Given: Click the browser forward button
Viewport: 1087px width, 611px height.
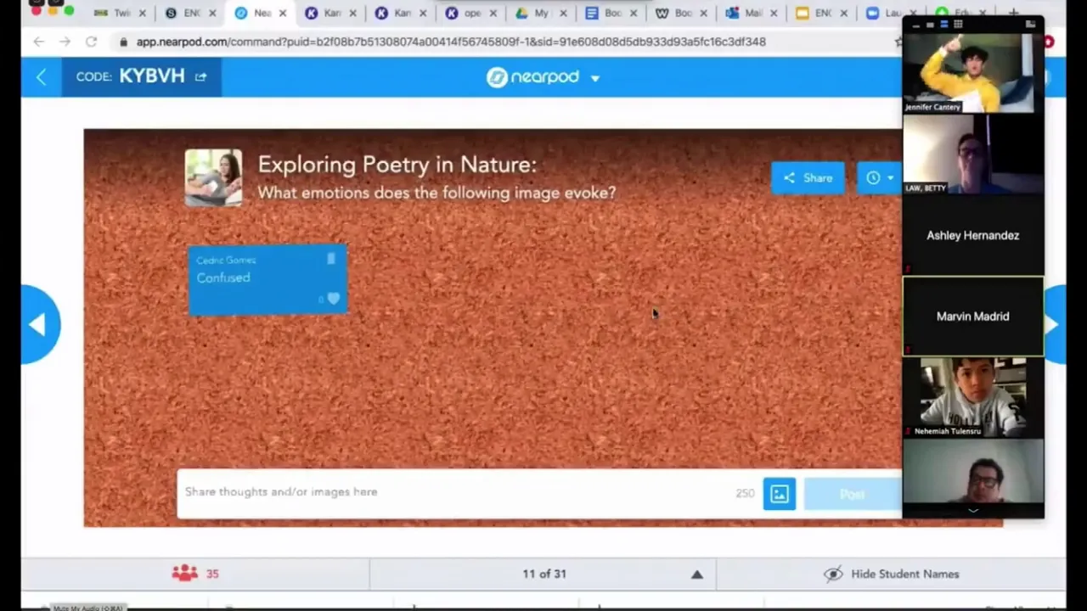Looking at the screenshot, I should pos(65,42).
